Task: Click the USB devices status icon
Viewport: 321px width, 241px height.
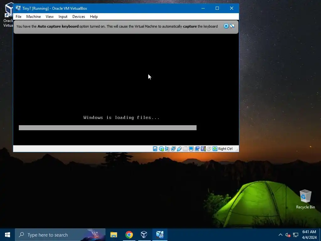Action: point(179,149)
